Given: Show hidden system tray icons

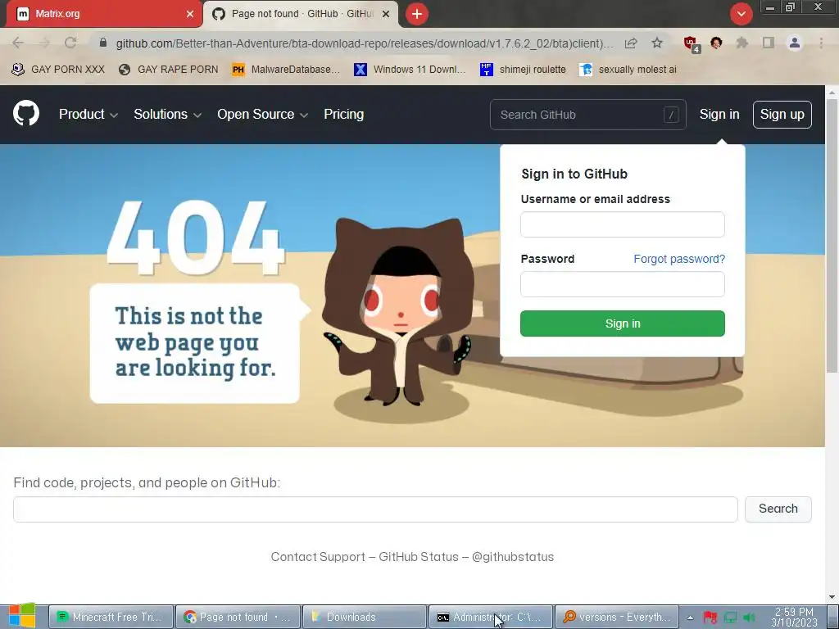Looking at the screenshot, I should [x=690, y=618].
